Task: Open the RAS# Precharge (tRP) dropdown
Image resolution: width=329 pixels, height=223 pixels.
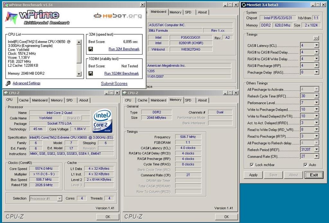Action: click(x=316, y=65)
